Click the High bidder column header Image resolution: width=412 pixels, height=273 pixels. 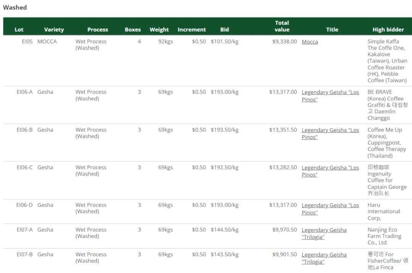(388, 30)
